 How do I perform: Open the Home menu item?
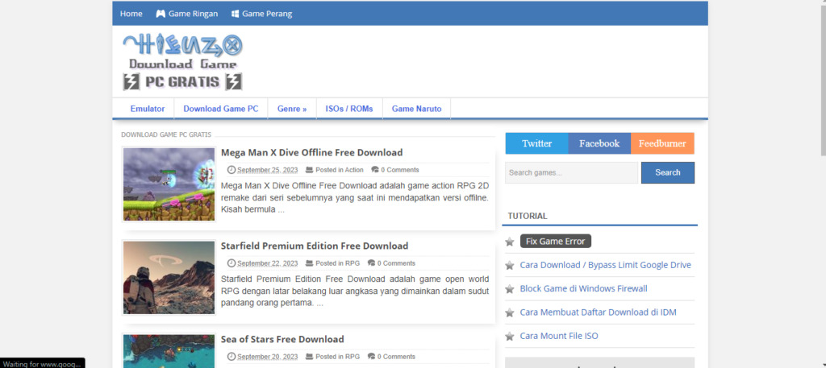131,14
